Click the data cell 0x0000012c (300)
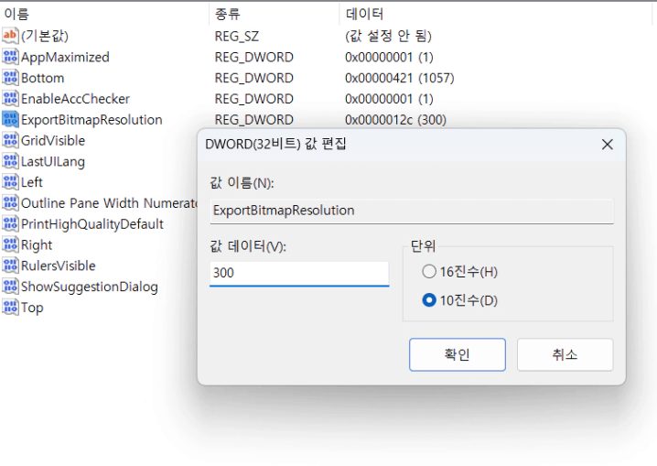The height and width of the screenshot is (466, 657). tap(395, 120)
